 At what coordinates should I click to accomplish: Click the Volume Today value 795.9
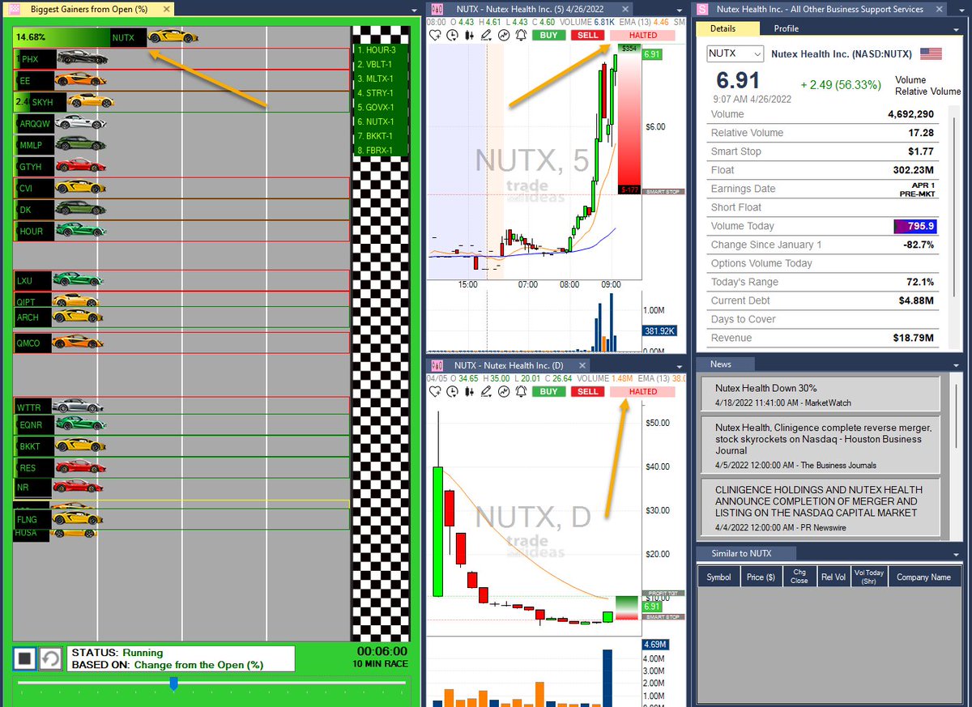coord(915,226)
